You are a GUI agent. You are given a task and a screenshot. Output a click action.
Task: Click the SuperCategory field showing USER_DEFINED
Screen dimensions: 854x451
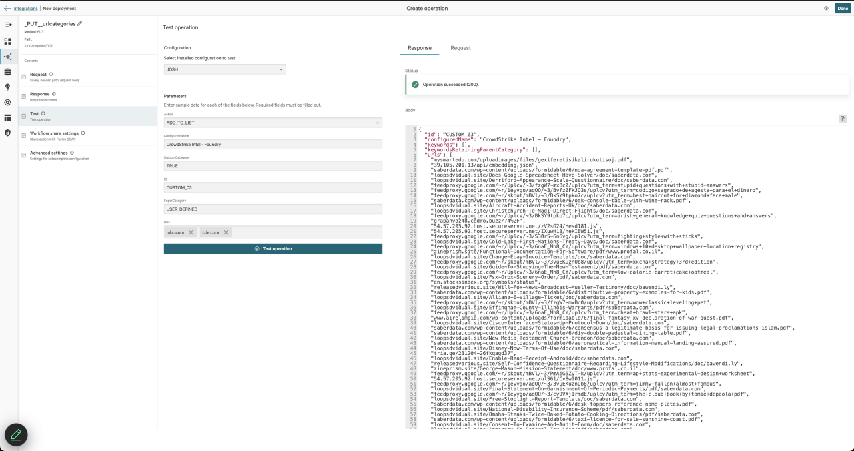tap(273, 209)
